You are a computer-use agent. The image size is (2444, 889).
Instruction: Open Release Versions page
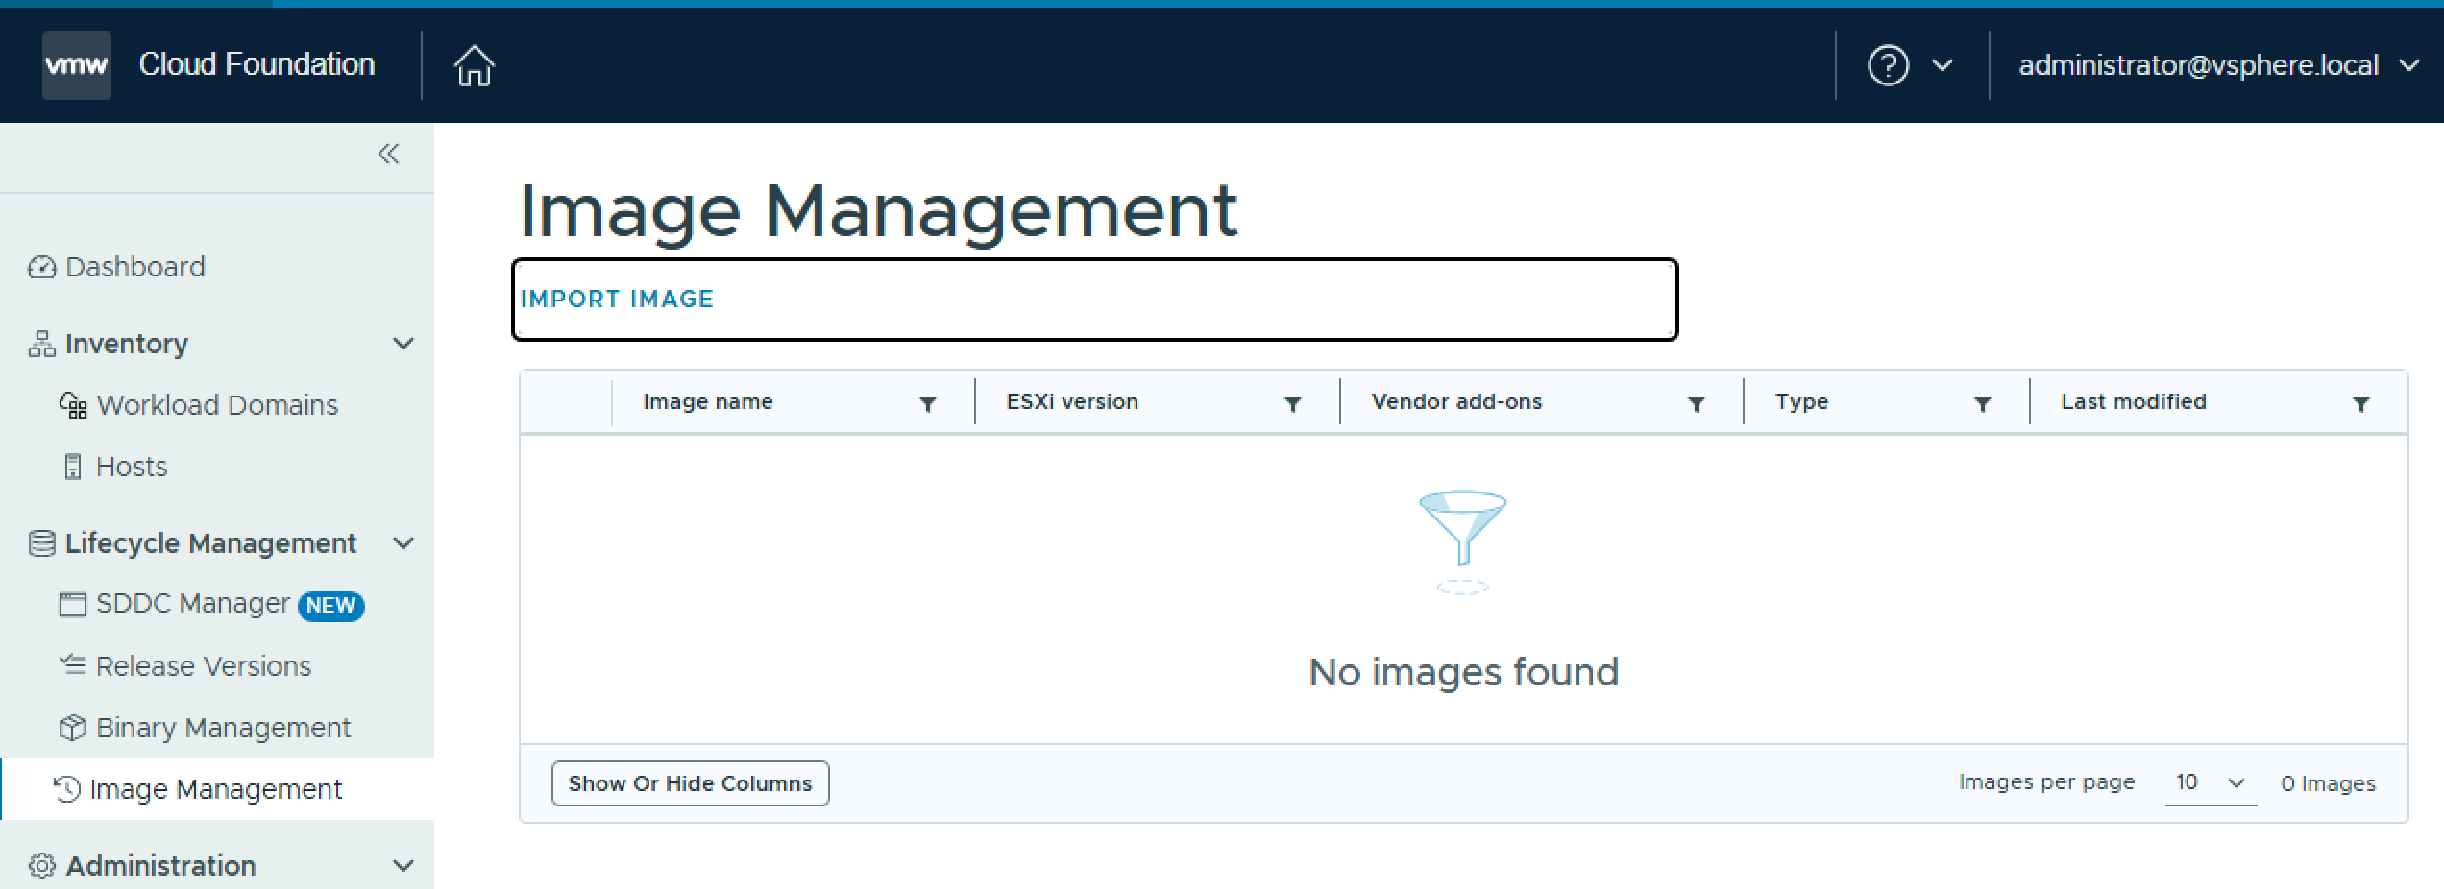point(203,666)
